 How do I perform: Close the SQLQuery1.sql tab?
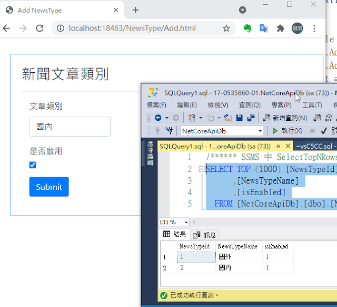pos(288,146)
